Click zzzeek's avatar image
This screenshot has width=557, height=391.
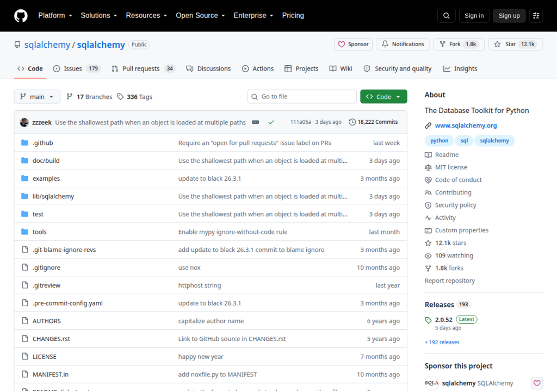tap(24, 122)
